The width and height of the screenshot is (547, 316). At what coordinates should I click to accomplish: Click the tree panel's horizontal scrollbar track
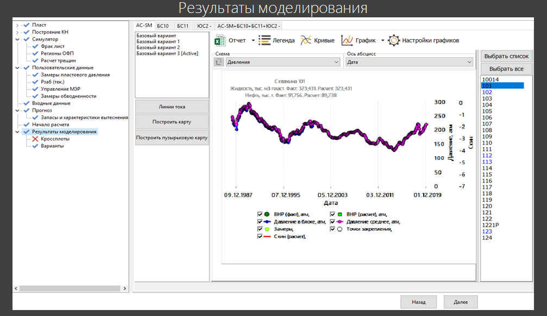pos(70,288)
